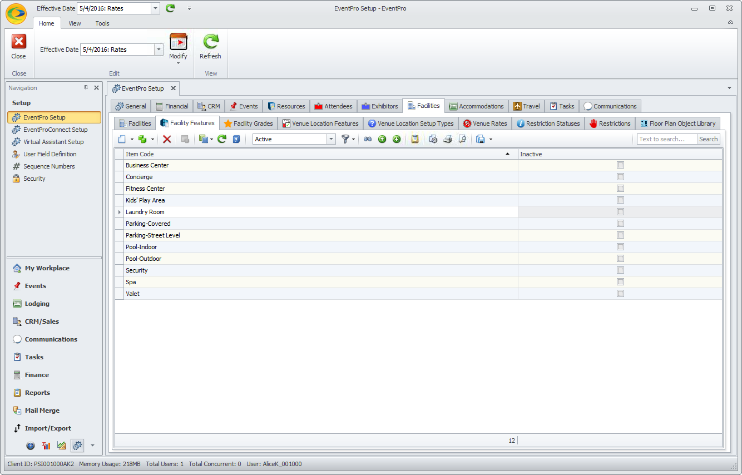Screen dimensions: 742x475
Task: Click the Search button
Action: coord(709,139)
